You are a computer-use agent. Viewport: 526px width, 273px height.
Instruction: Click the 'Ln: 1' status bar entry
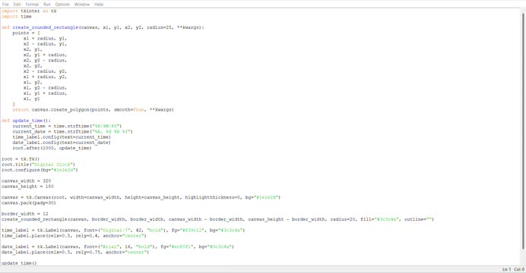tap(506, 269)
